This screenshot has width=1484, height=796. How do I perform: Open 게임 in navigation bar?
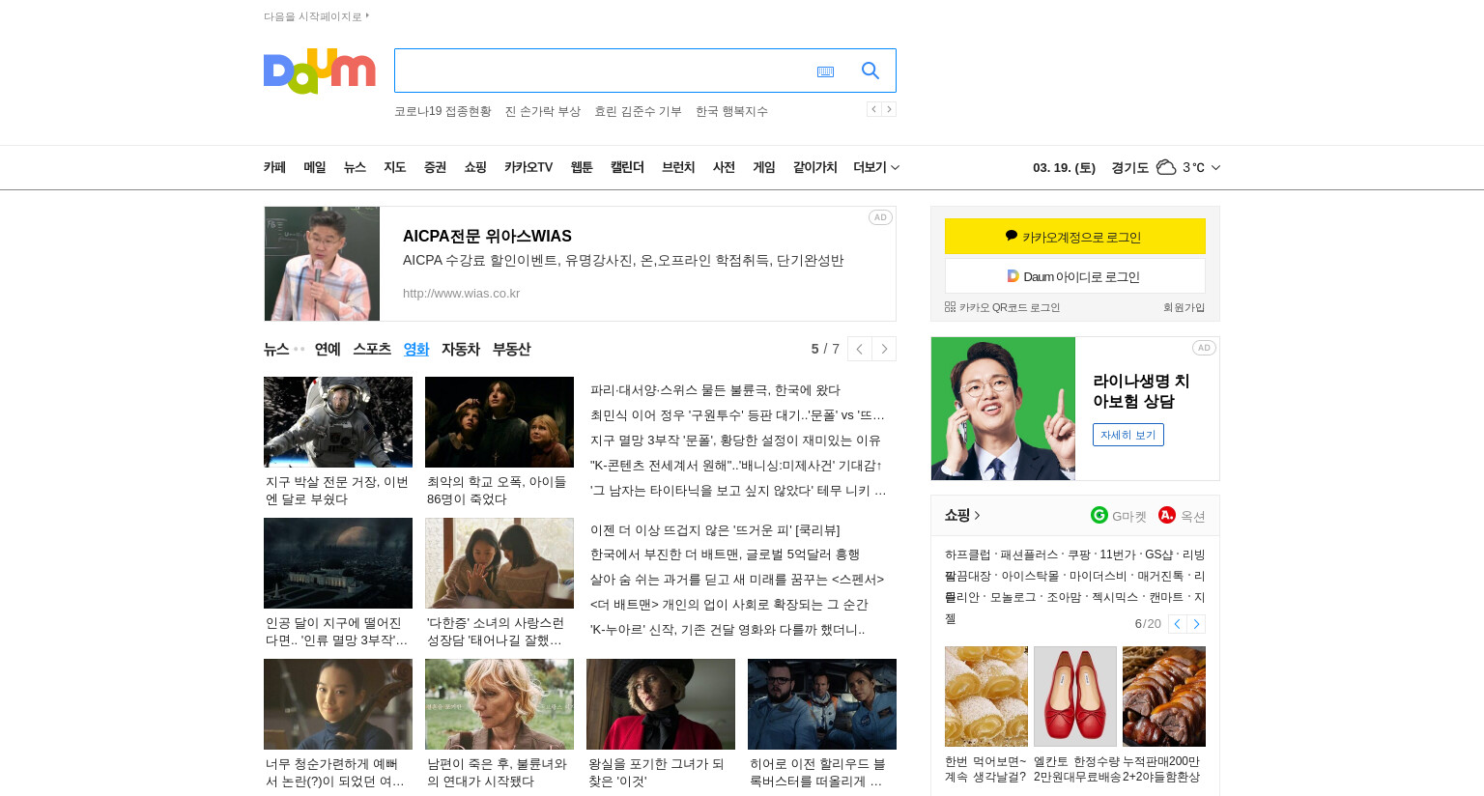coord(764,167)
